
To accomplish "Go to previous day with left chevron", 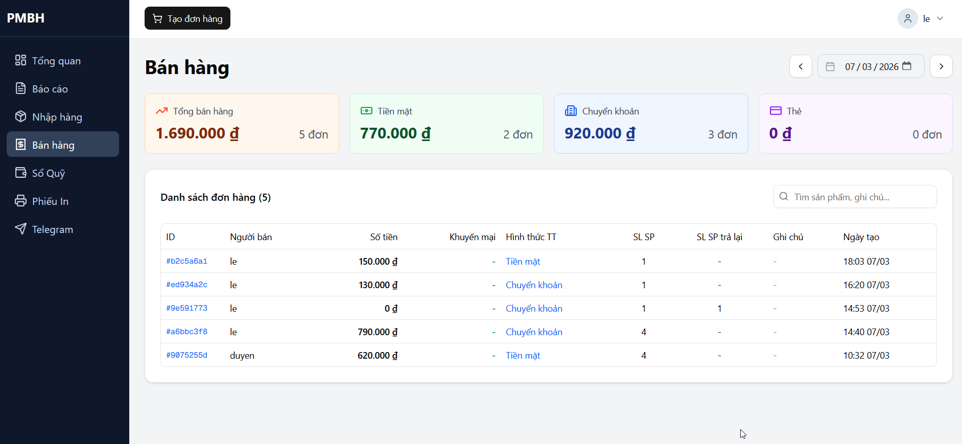I will point(801,66).
